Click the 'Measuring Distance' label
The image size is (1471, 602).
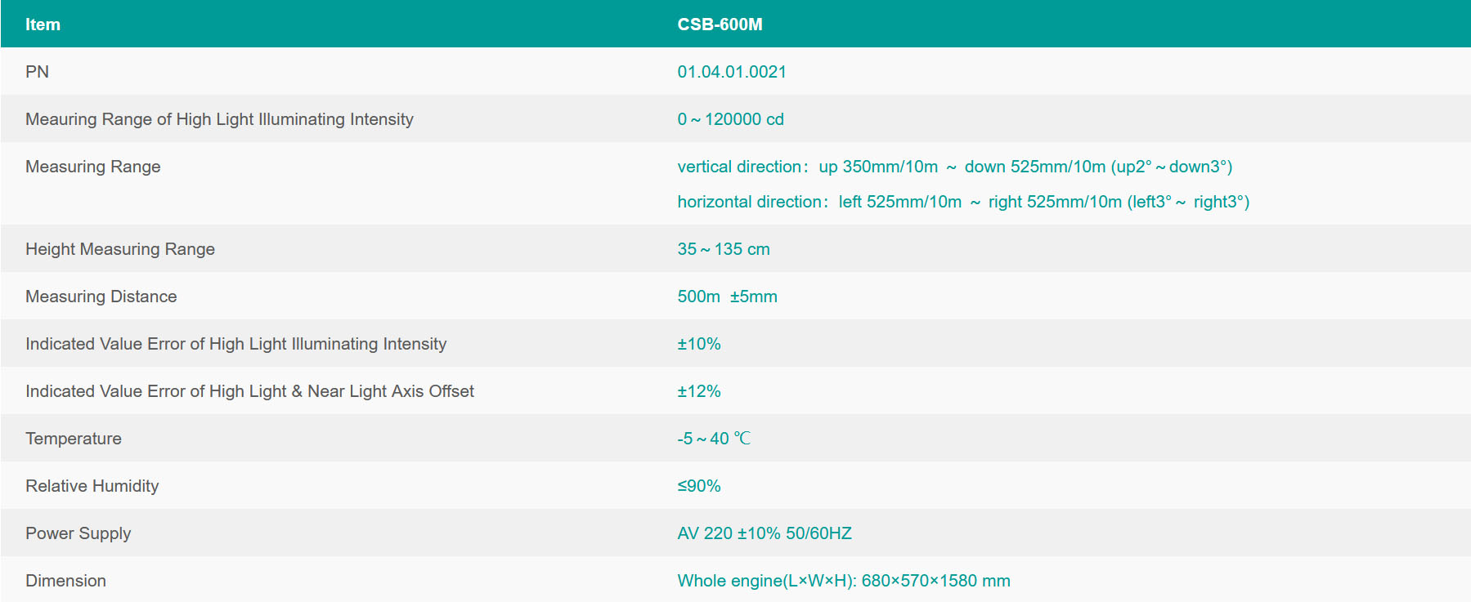point(101,297)
